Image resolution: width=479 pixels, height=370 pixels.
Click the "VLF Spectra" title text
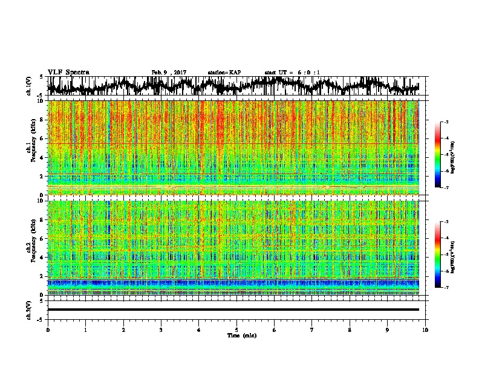[x=68, y=73]
